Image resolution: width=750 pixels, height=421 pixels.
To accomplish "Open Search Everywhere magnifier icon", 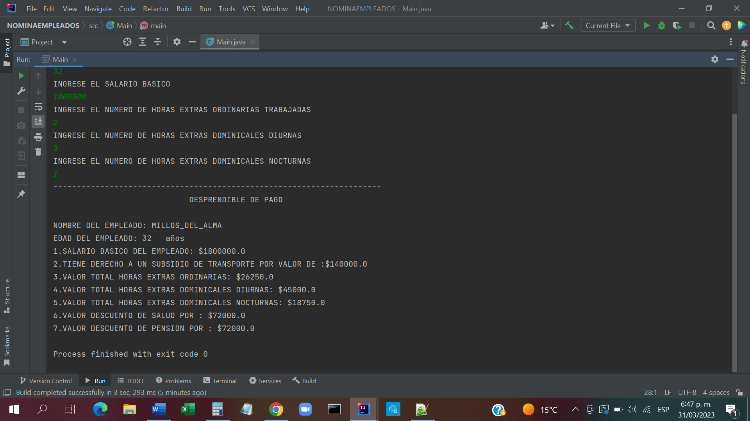I will (711, 26).
